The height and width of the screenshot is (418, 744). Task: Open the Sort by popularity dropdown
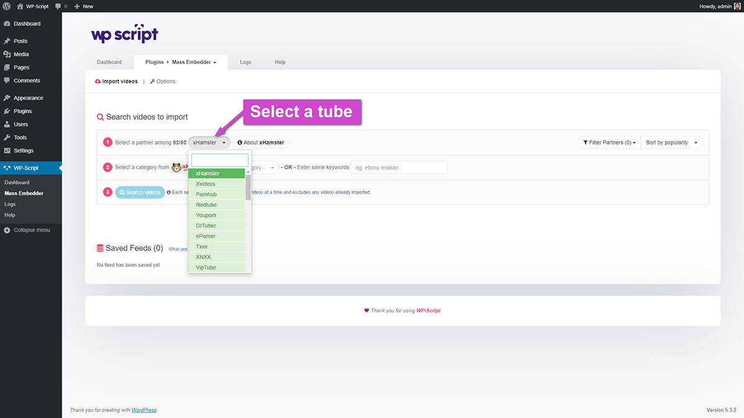671,142
